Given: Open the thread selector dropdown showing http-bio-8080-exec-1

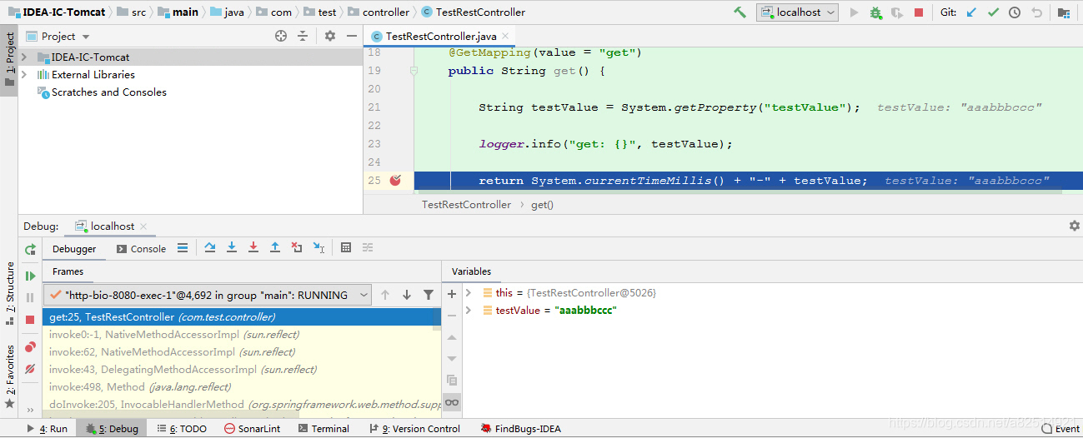Looking at the screenshot, I should click(208, 295).
